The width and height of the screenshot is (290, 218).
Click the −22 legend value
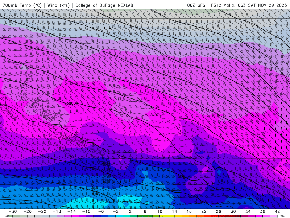point(42,211)
